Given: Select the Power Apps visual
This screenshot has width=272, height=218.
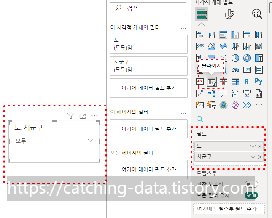Looking at the screenshot, I should click(x=235, y=105).
